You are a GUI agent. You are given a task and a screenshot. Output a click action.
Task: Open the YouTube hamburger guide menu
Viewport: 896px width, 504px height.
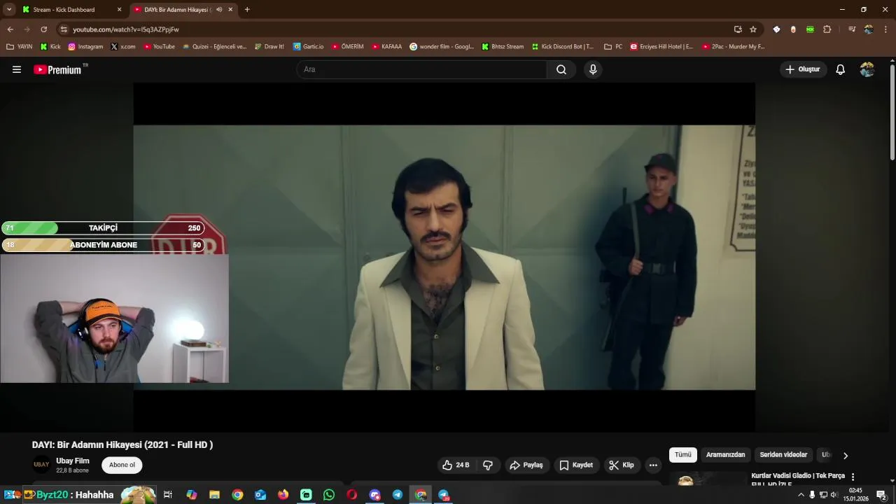click(17, 69)
